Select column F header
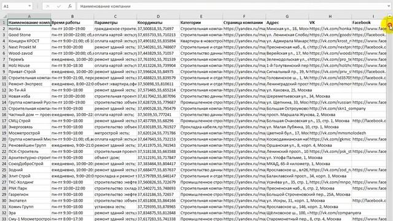The width and height of the screenshot is (393, 221). coord(244,17)
